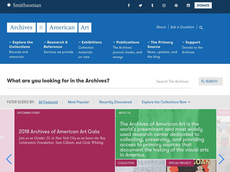
Task: Open the YouTube channel icon
Action: click(187, 5)
